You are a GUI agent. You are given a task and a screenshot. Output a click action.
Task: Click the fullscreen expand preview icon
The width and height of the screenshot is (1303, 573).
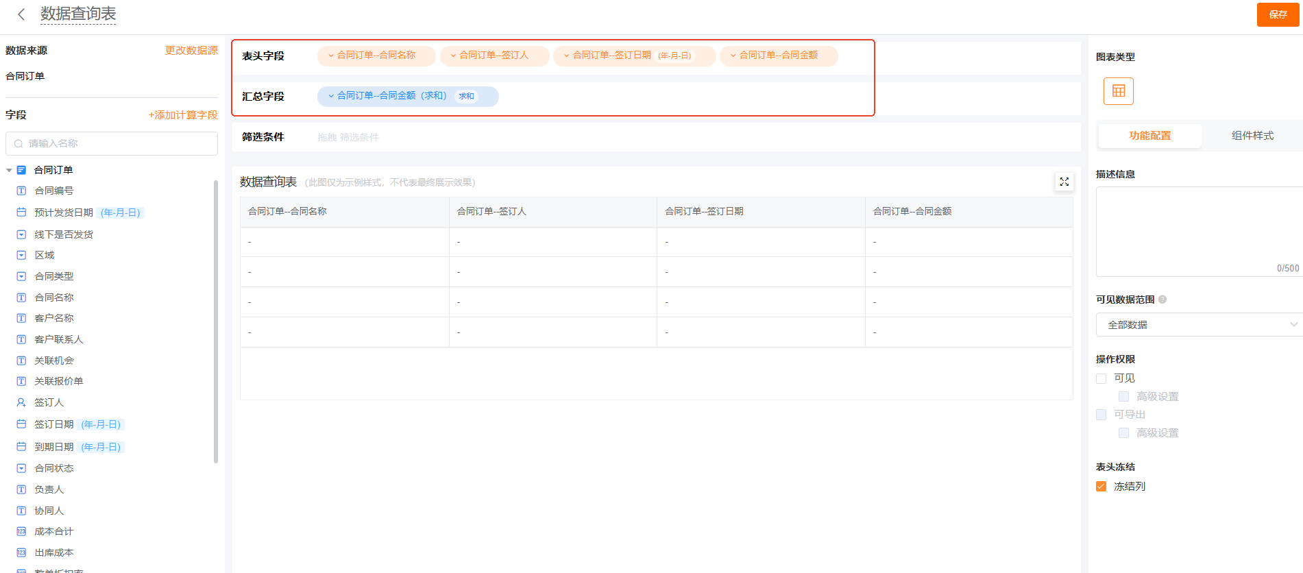[1064, 182]
